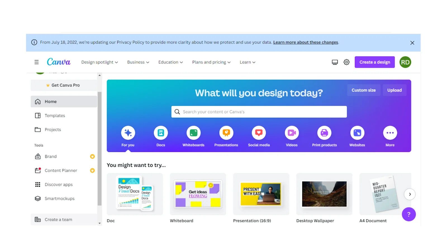The height and width of the screenshot is (251, 447).
Task: Dismiss the privacy policy banner
Action: tap(412, 43)
